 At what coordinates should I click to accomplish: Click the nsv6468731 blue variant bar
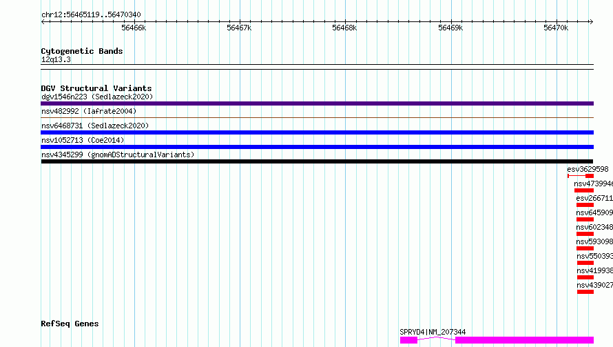(317, 132)
